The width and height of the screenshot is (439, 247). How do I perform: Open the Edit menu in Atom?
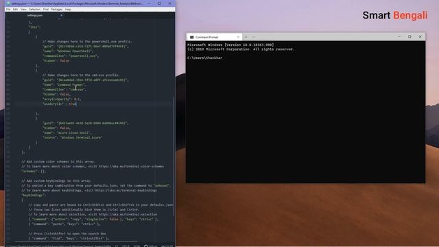point(15,9)
